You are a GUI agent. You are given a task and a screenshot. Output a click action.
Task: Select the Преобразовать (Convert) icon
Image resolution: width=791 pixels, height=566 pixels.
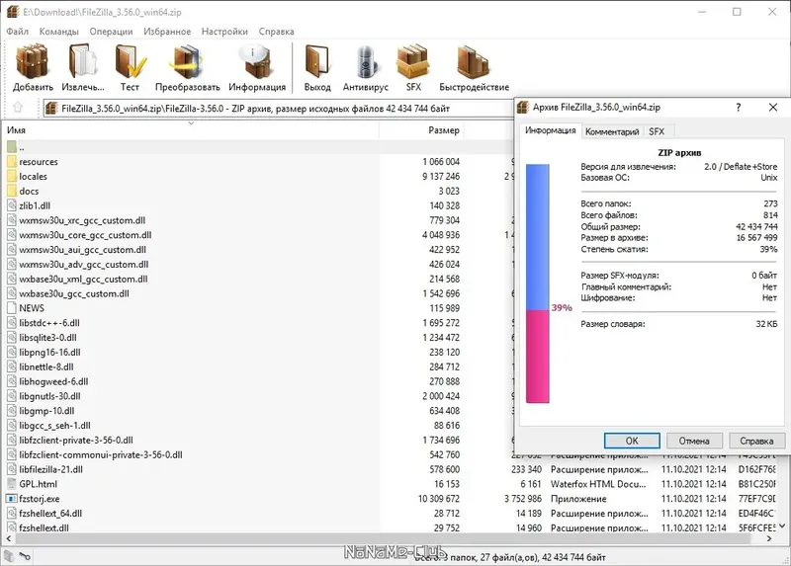[x=187, y=68]
